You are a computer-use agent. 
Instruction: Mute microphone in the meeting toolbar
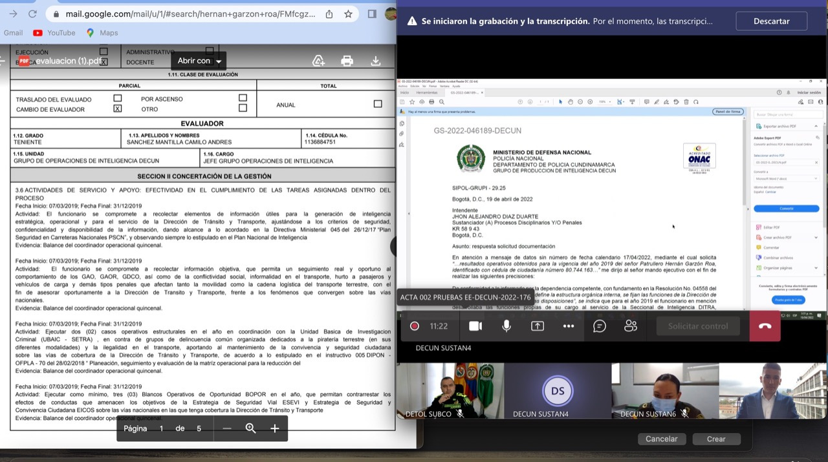[507, 326]
